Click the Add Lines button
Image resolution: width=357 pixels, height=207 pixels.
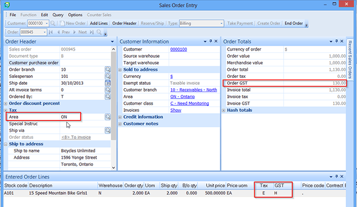click(99, 23)
